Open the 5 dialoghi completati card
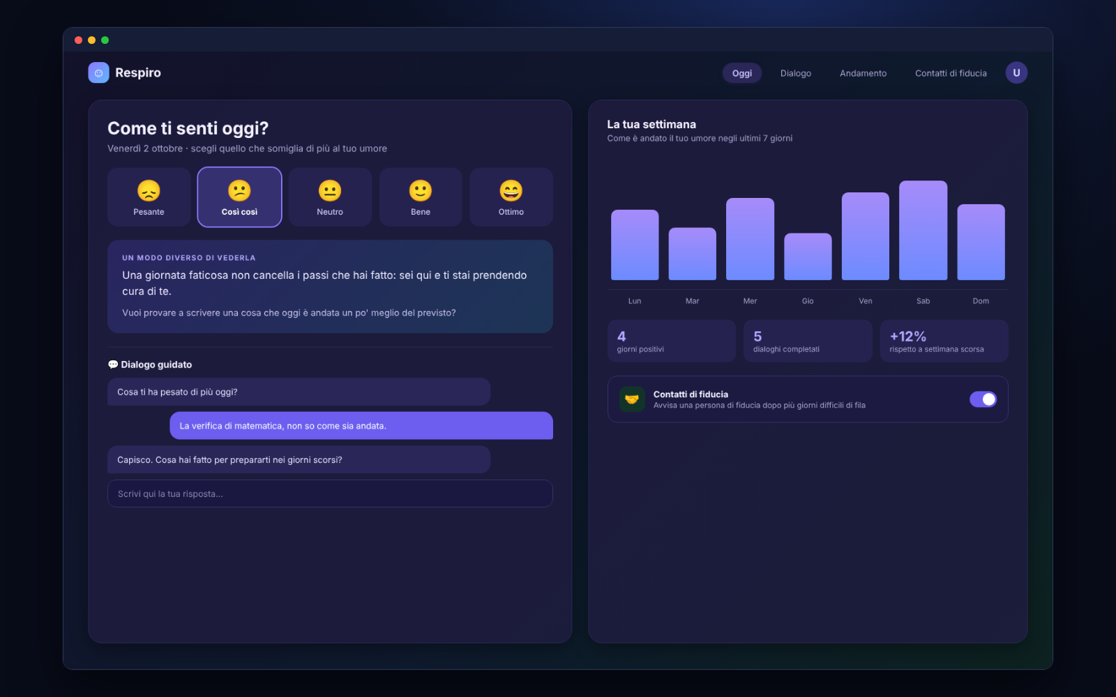Viewport: 1116px width, 697px height. pos(808,341)
